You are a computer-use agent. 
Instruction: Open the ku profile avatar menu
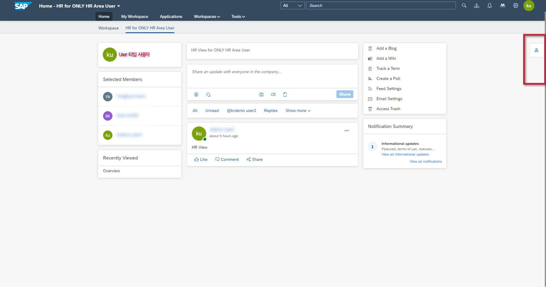coord(529,6)
